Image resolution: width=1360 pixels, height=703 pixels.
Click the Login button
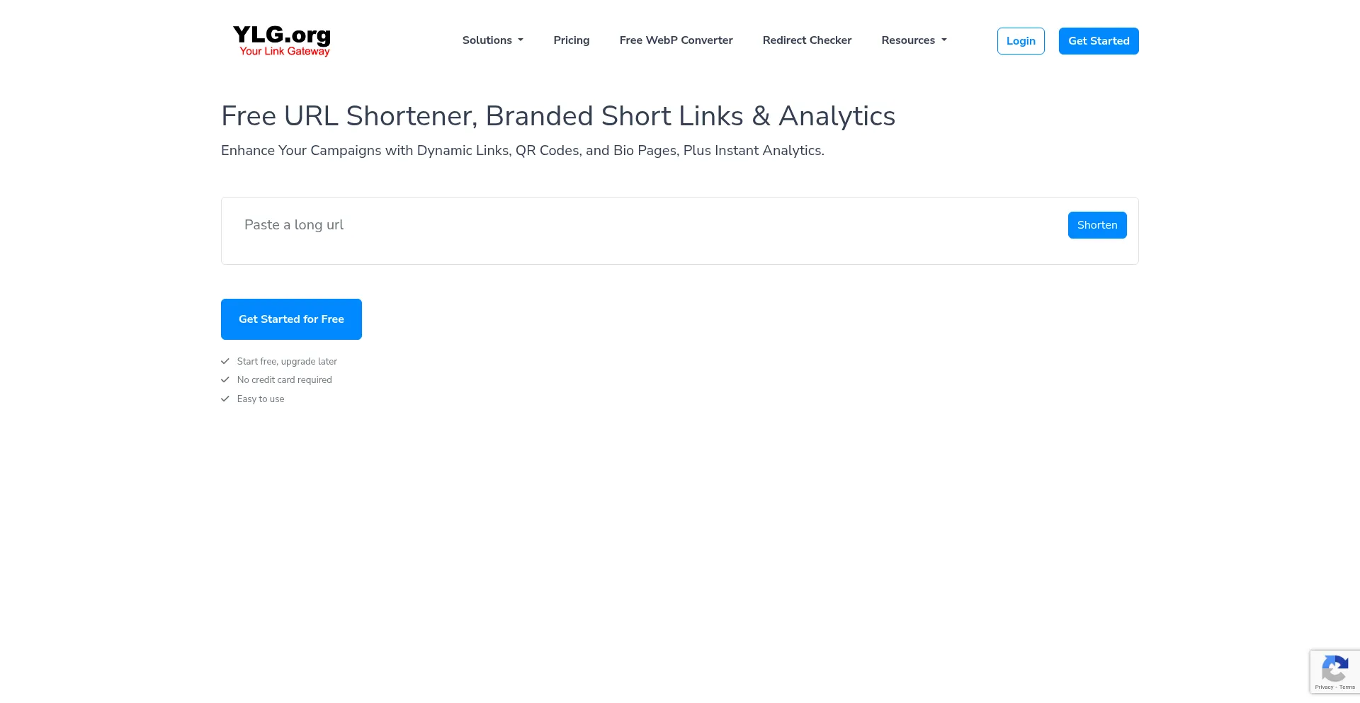pos(1020,41)
